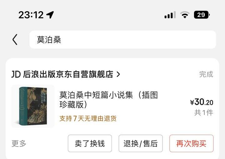Tap the 卖了换钱 button
This screenshot has height=159, width=225.
[x=90, y=143]
